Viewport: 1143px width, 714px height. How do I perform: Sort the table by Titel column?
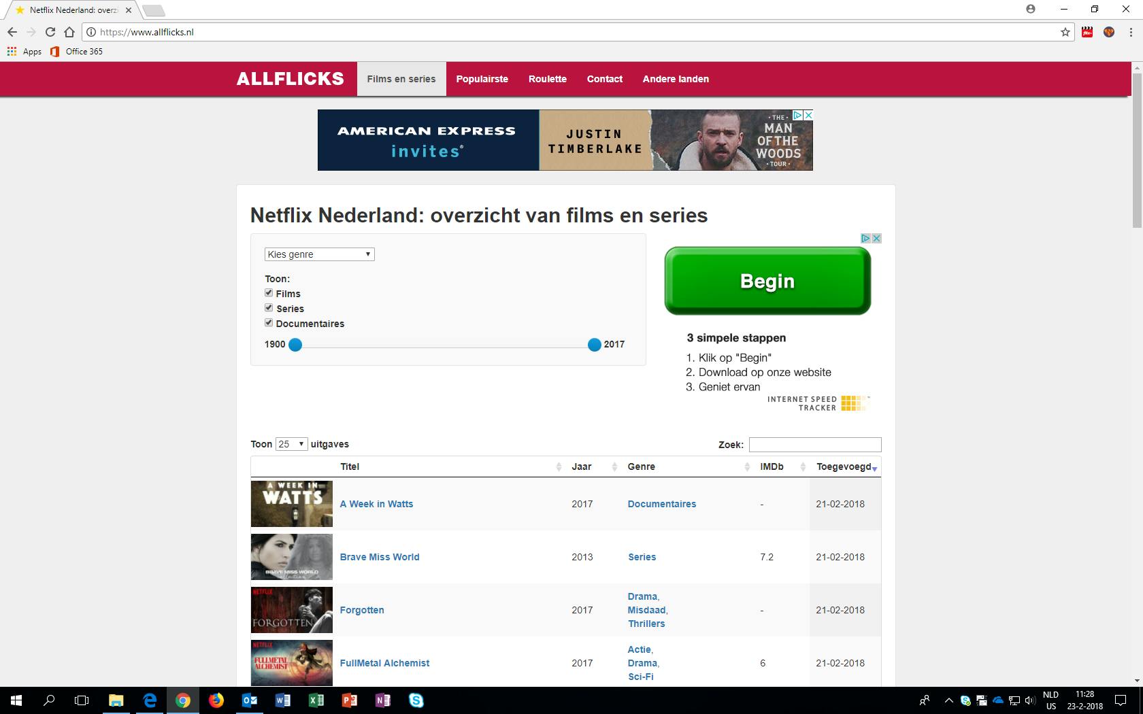[449, 466]
